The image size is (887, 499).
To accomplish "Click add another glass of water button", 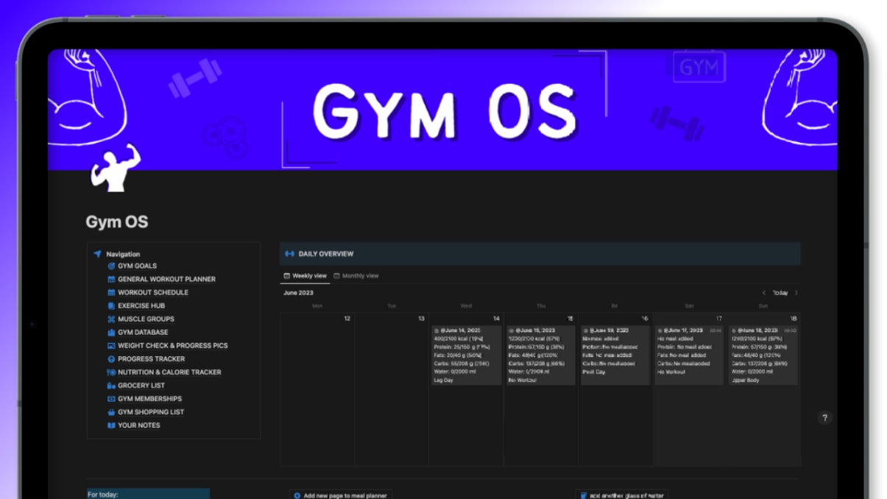I will click(x=622, y=495).
